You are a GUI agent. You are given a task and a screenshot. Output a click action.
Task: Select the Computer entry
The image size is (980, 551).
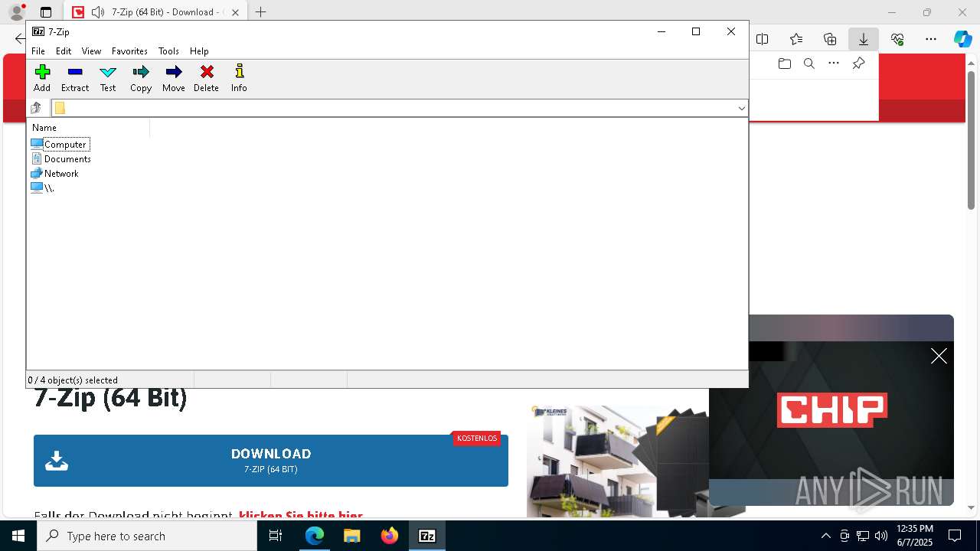(60, 144)
